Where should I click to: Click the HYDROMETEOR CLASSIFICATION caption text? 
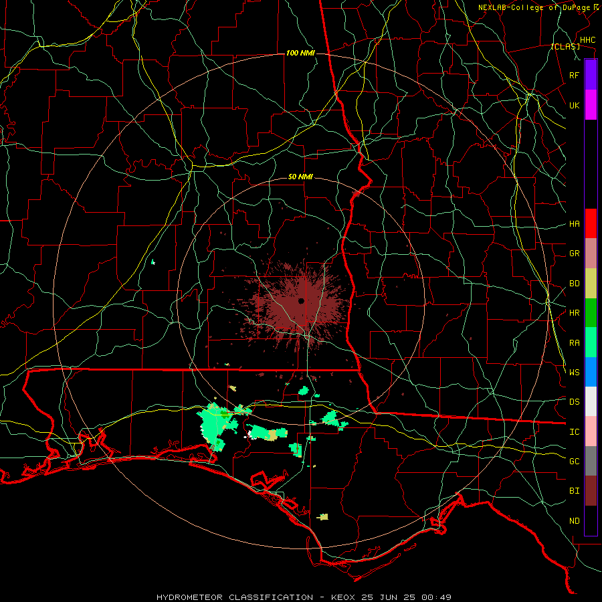235,597
